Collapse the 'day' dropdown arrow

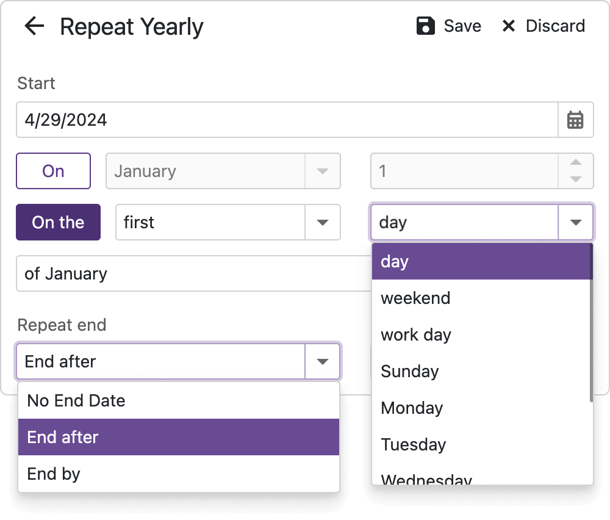pyautogui.click(x=575, y=222)
